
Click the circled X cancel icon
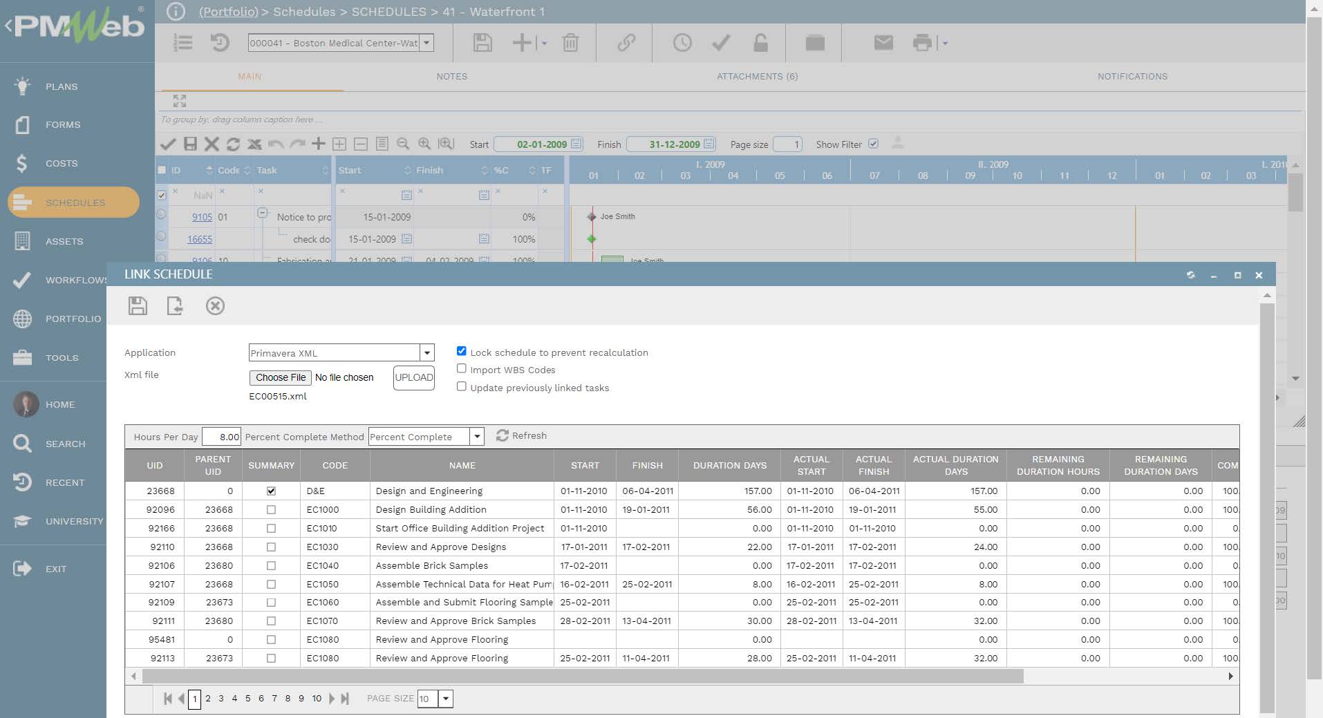[x=215, y=305]
